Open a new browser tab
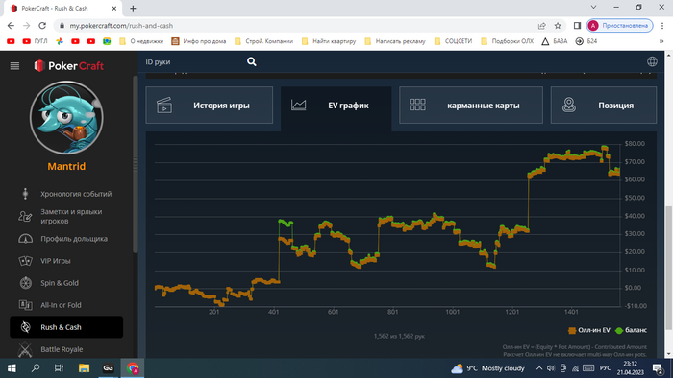 point(133,8)
